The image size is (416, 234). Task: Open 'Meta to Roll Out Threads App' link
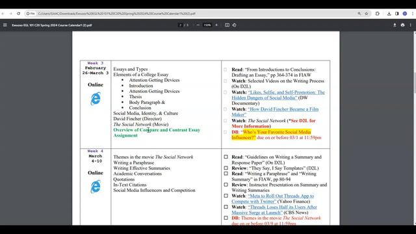[272, 198]
